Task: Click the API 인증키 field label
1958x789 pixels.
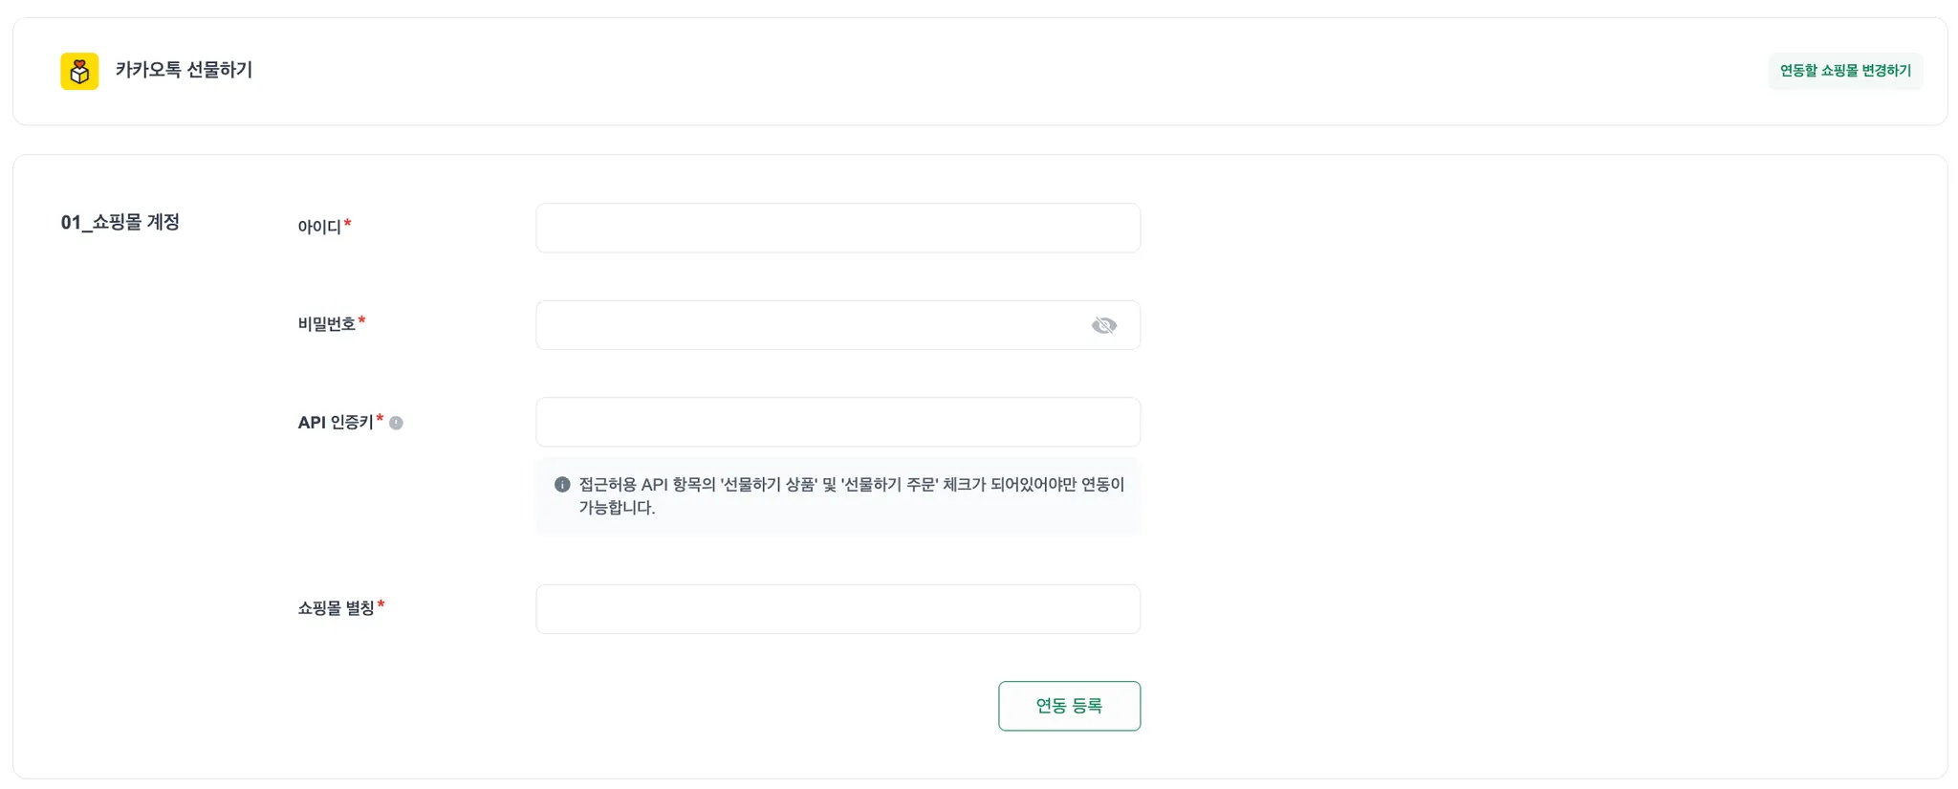Action: coord(335,423)
